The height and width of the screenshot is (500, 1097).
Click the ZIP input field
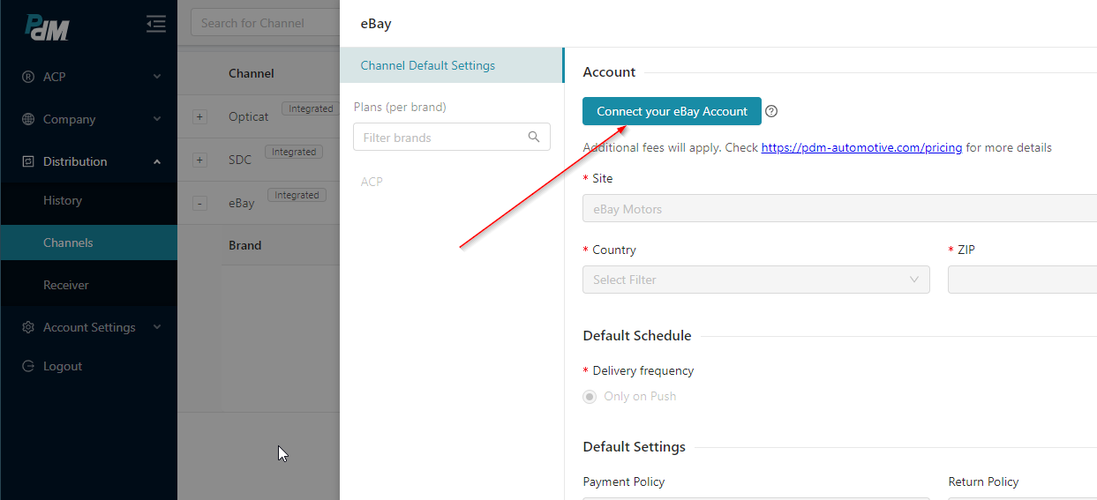[x=1022, y=280]
